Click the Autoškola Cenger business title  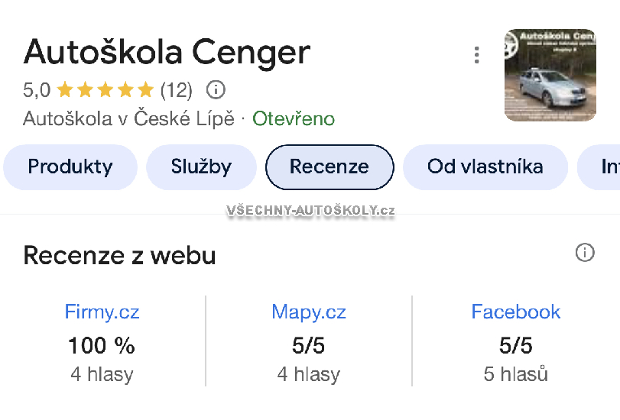[x=167, y=52]
